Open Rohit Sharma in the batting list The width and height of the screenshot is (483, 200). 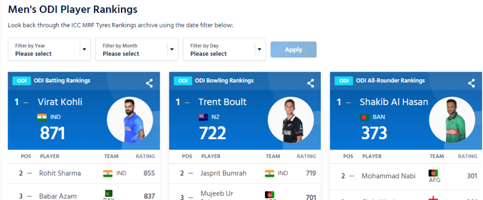coord(60,173)
